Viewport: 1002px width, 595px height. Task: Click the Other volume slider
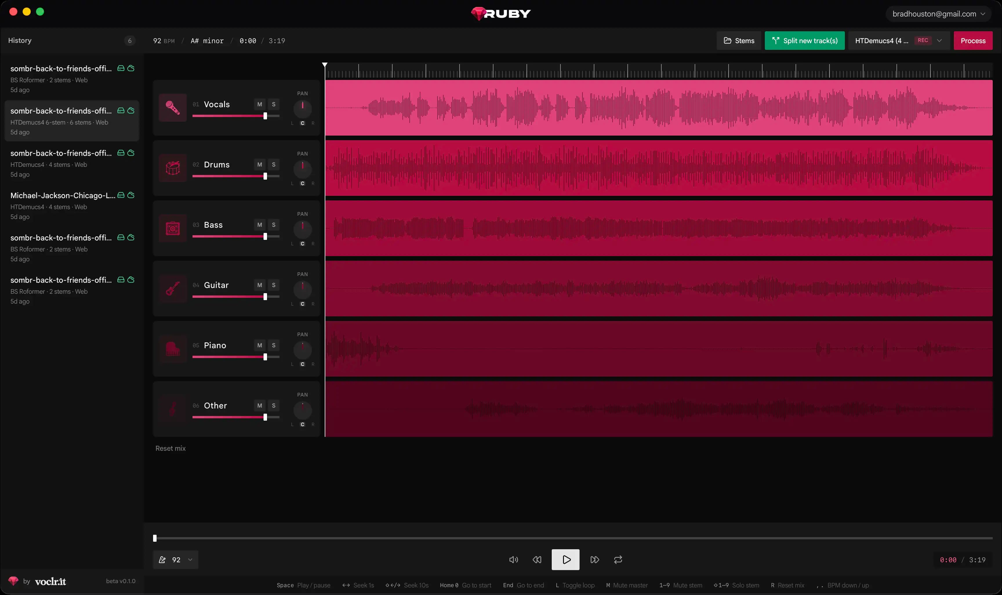236,417
